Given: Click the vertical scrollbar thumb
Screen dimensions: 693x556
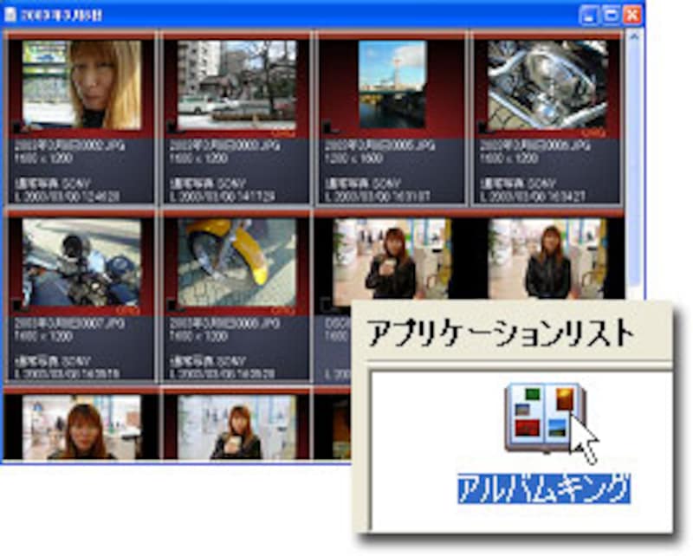Looking at the screenshot, I should [x=634, y=164].
